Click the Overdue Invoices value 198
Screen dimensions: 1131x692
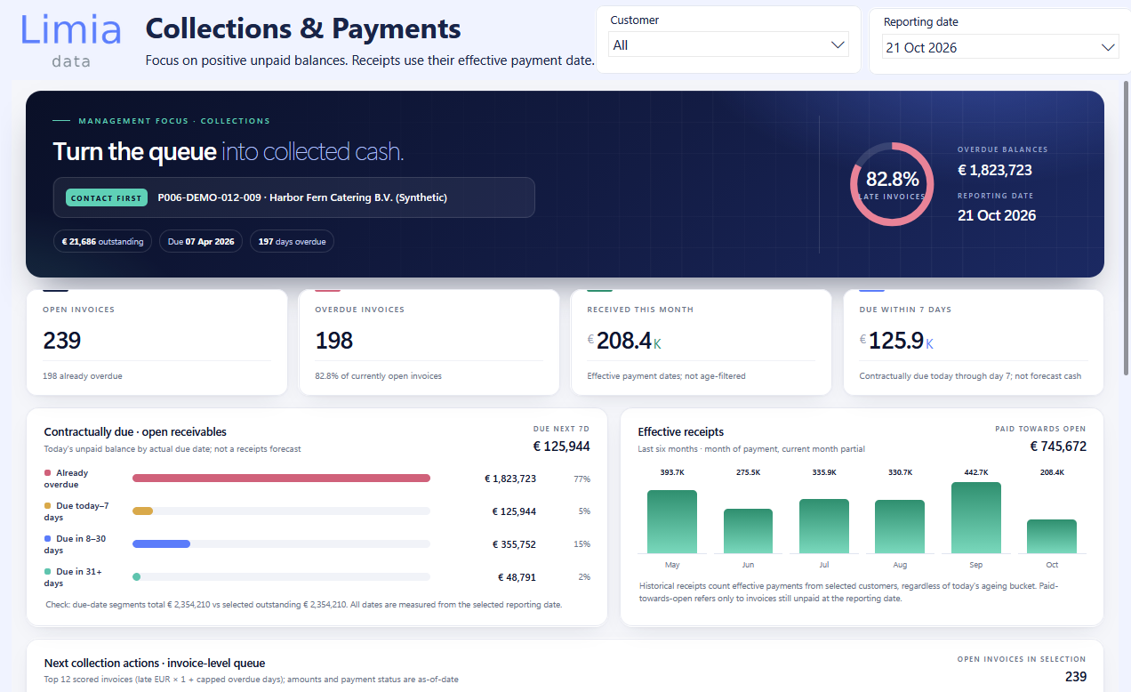[334, 340]
